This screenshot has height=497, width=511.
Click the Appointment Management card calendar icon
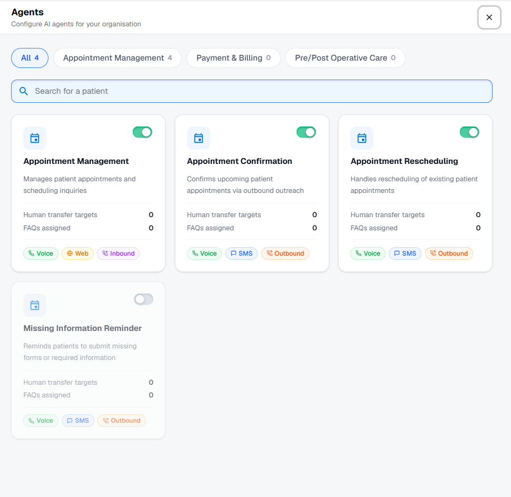click(35, 138)
